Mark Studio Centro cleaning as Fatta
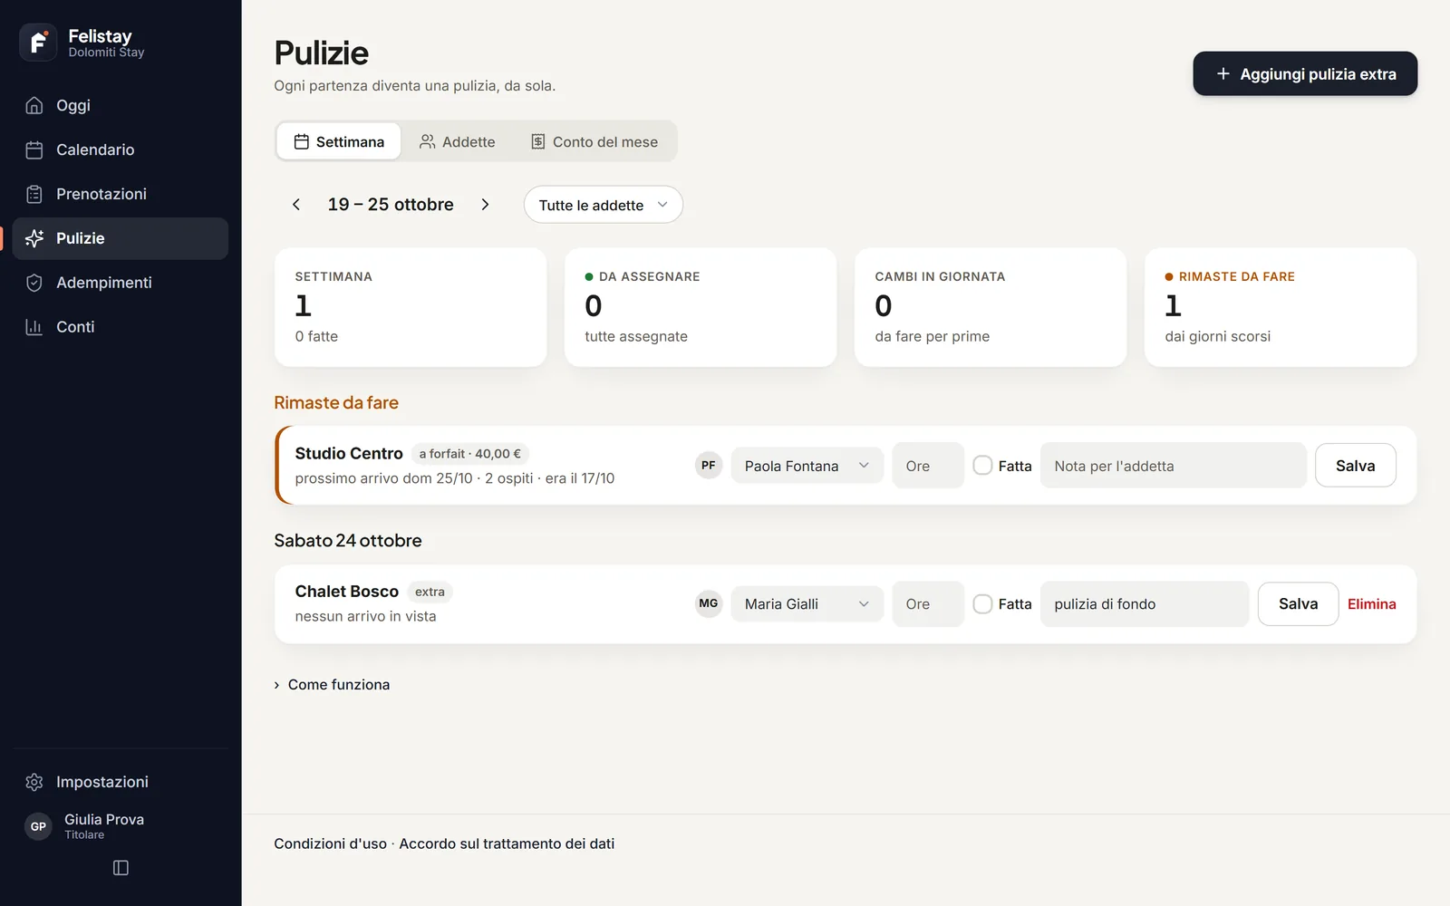Screen dimensions: 1450x906 point(982,466)
